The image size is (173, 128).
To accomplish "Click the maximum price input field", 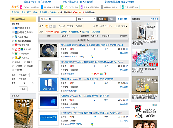I will pyautogui.click(x=29, y=83).
